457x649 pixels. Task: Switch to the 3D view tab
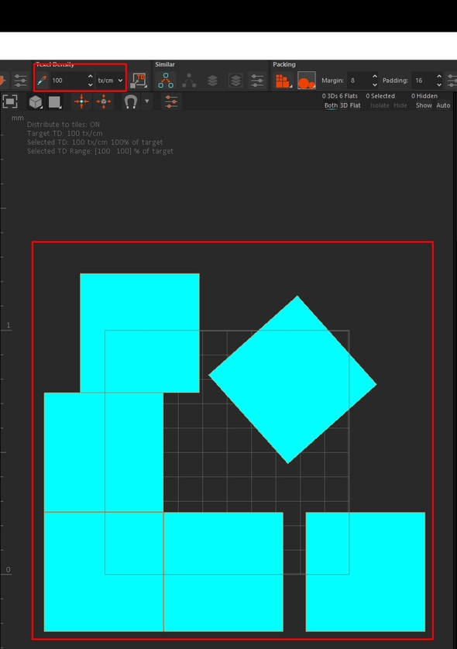pos(344,105)
